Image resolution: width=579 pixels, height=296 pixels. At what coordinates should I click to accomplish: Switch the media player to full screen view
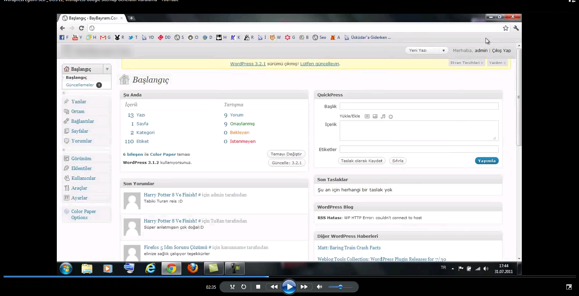click(x=569, y=287)
